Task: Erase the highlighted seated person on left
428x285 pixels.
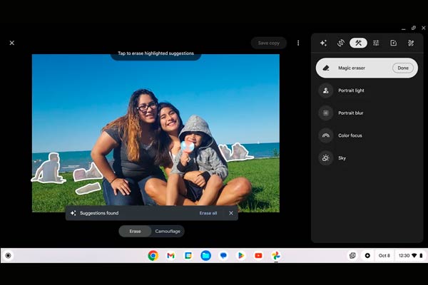Action: point(49,170)
